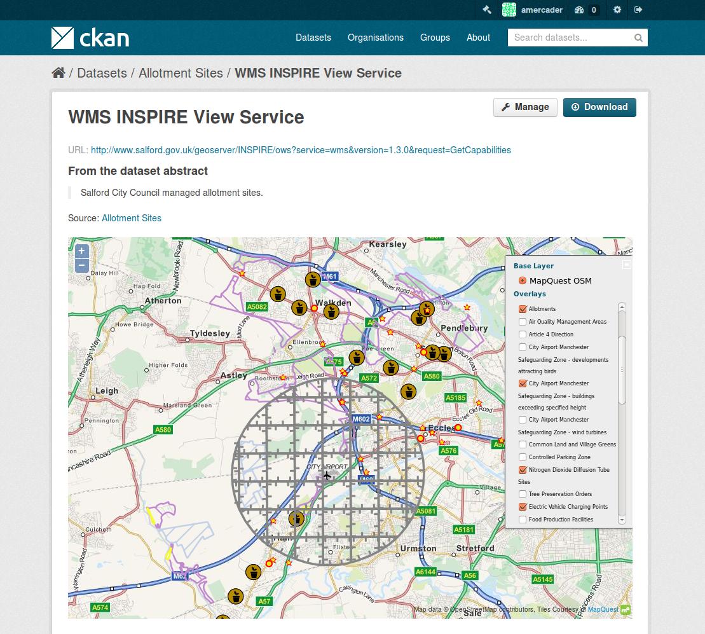Open the dashboard gauge icon
Viewport: 705px width, 634px height.
click(579, 10)
